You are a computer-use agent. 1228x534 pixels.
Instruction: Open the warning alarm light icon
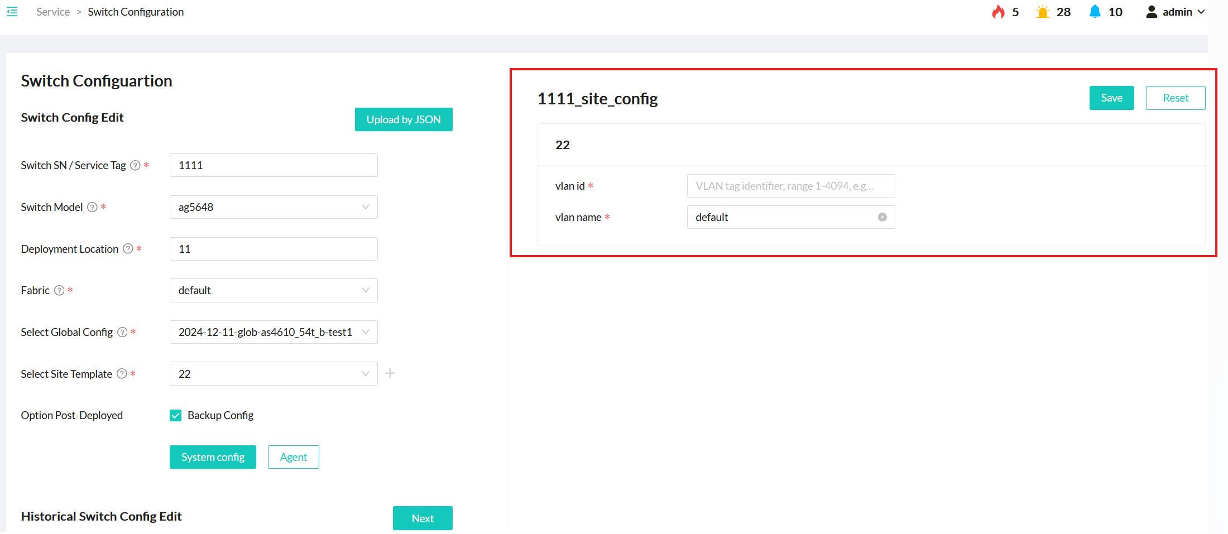[x=1042, y=12]
